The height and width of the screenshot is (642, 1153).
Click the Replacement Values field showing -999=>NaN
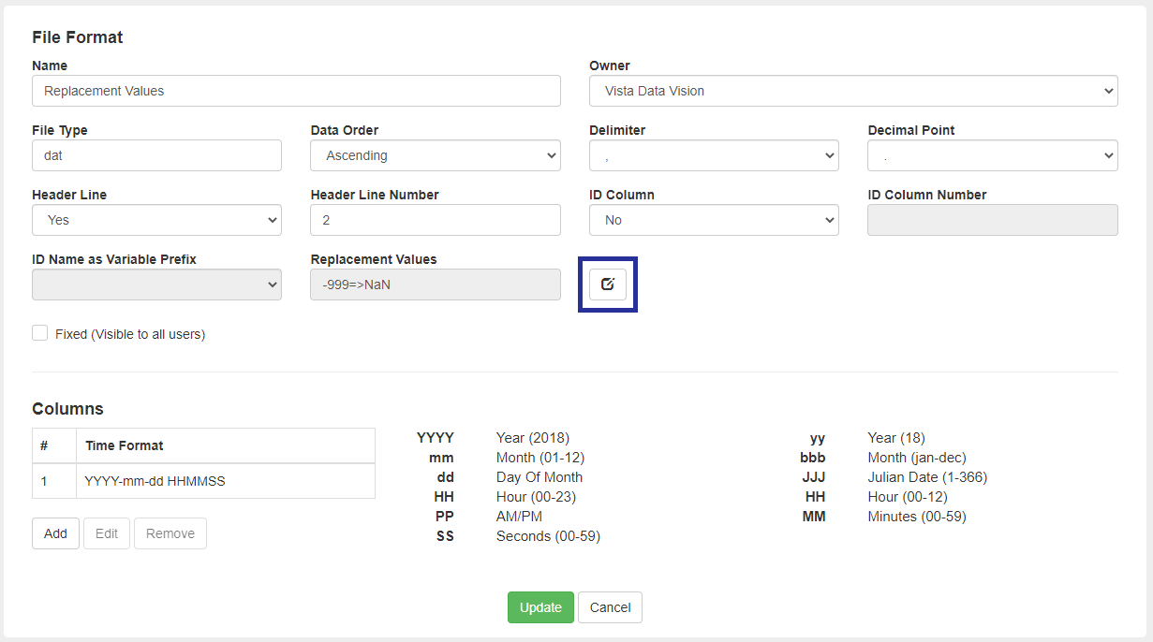click(436, 285)
